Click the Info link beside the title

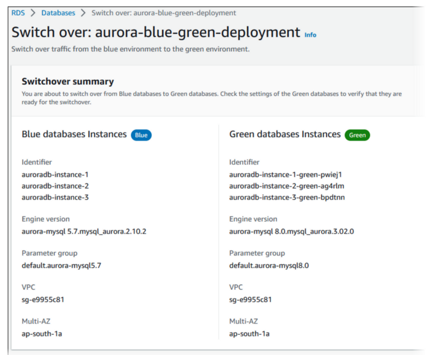[310, 35]
